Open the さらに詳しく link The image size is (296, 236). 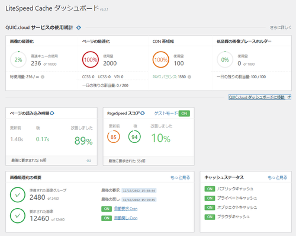point(281,27)
